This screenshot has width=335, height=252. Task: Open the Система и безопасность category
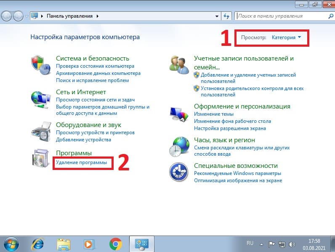[93, 58]
